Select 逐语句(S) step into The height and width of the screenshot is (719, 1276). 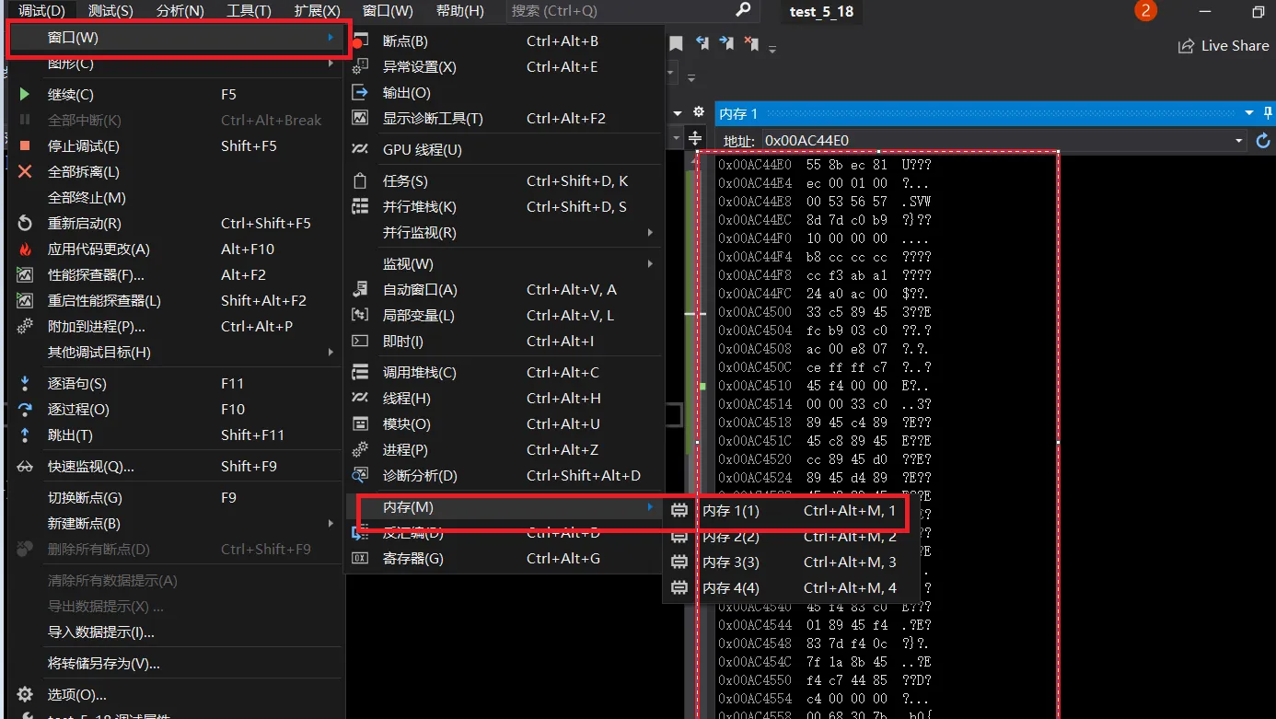(x=176, y=384)
